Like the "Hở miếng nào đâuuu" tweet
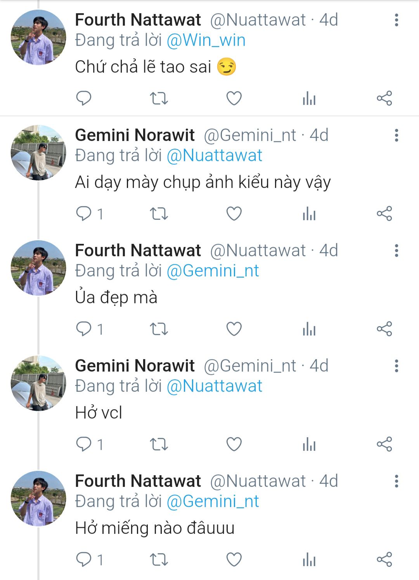The height and width of the screenshot is (580, 419). tap(234, 559)
